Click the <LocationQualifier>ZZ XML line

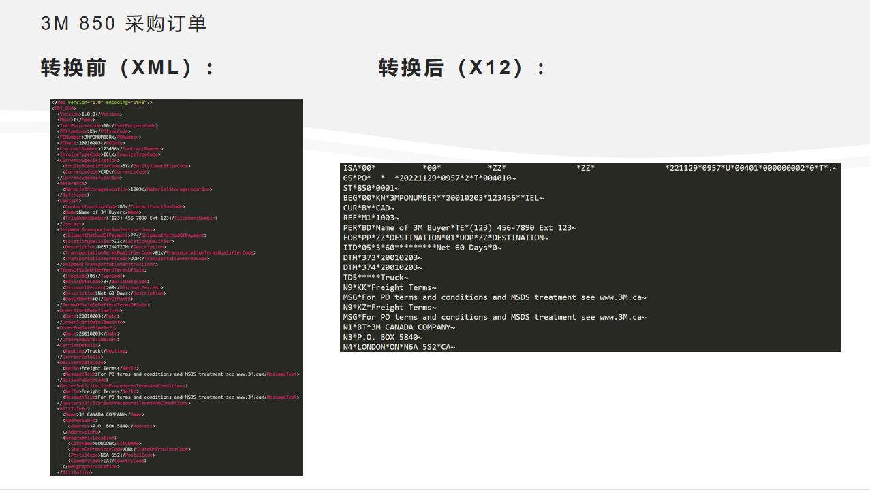coord(119,241)
